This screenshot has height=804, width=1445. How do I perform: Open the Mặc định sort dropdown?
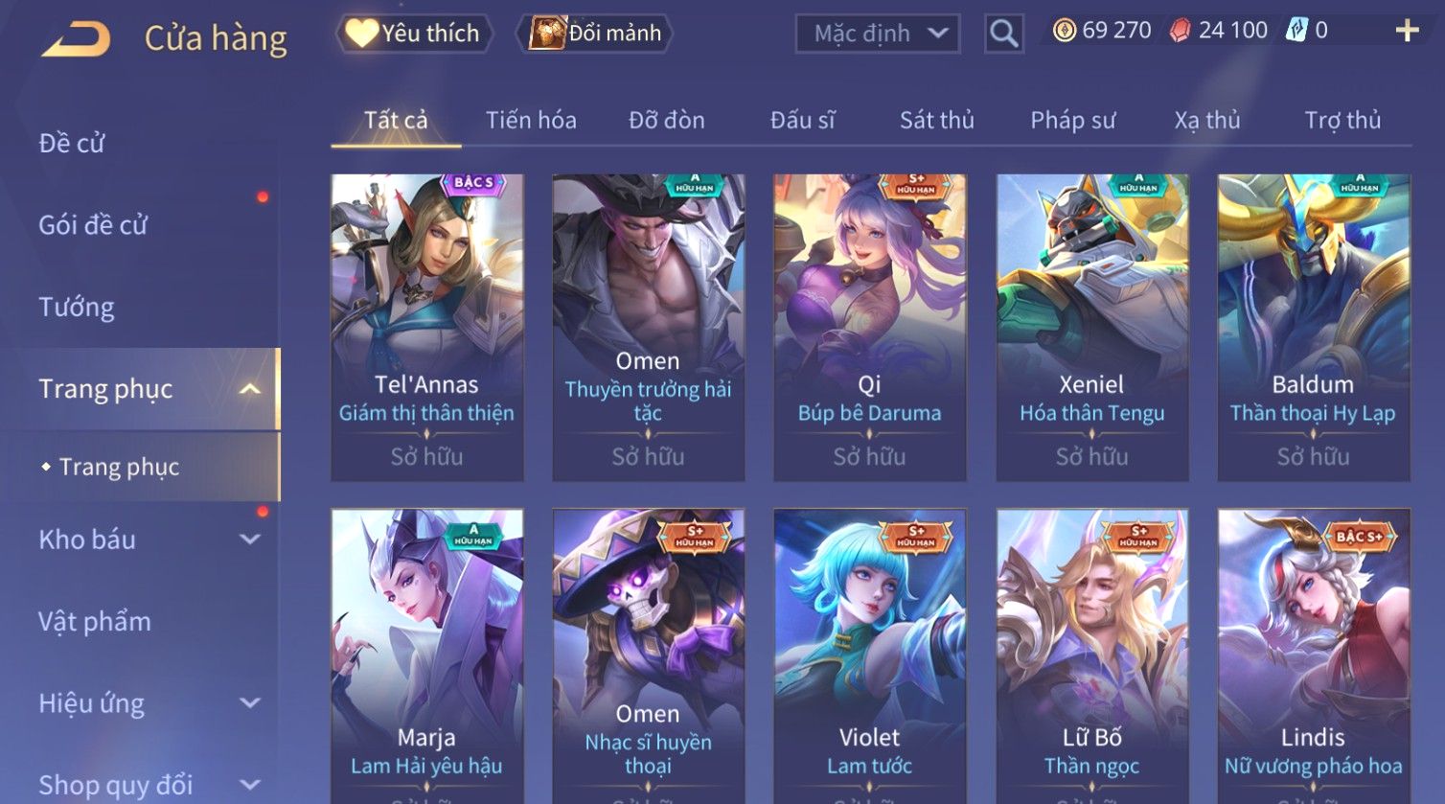(878, 34)
